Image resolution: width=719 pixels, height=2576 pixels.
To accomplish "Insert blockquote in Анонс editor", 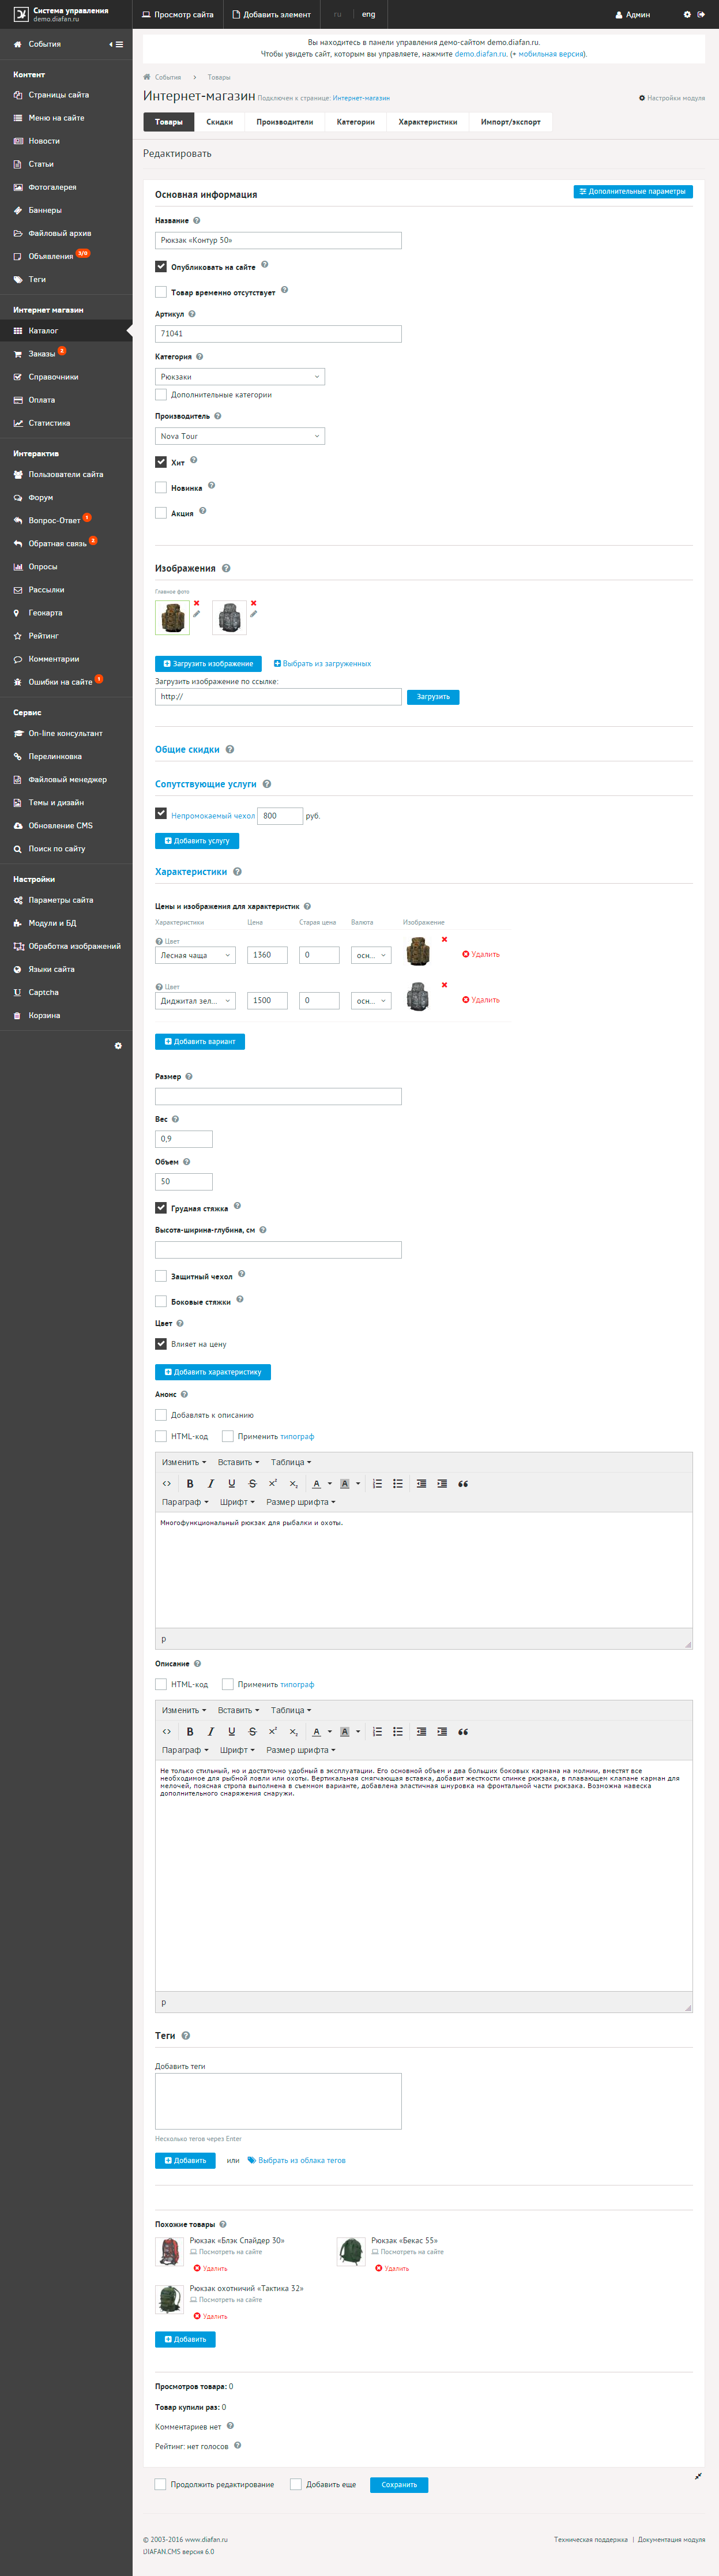I will pyautogui.click(x=463, y=1484).
